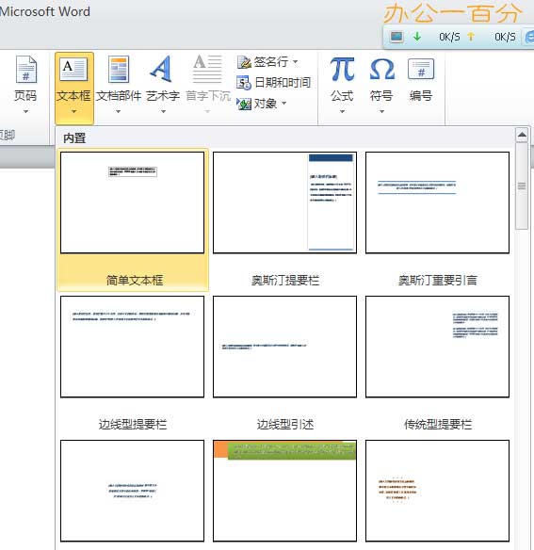Click the 奥斯汀提要栏 label
Screen dimensions: 534x550
tap(285, 281)
